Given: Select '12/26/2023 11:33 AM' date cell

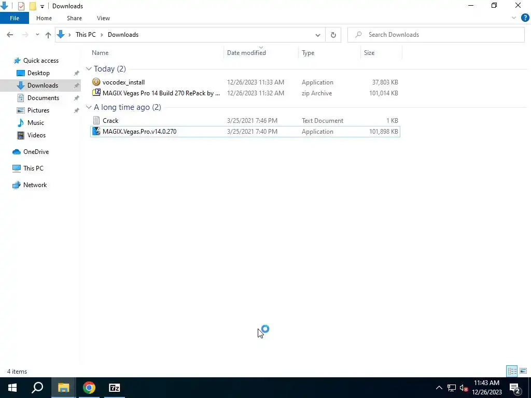Looking at the screenshot, I should (255, 82).
